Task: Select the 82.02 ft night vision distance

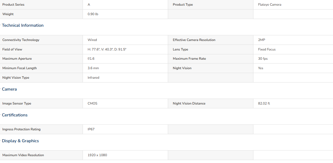Action: tap(264, 104)
